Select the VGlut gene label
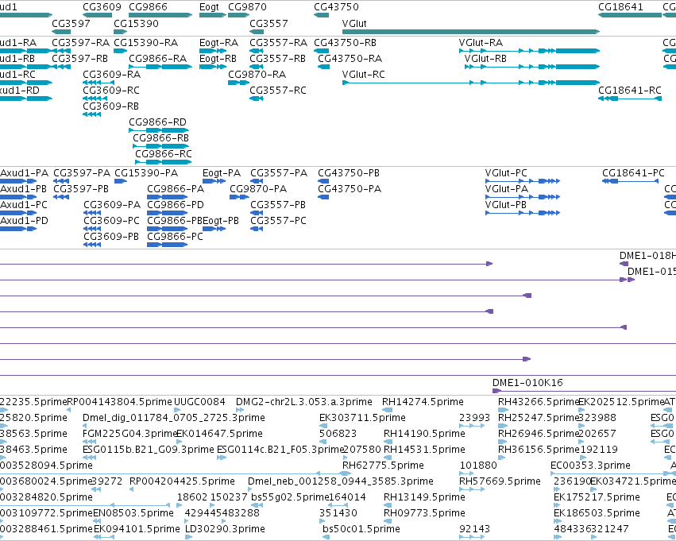Image resolution: width=676 pixels, height=541 pixels. click(354, 23)
